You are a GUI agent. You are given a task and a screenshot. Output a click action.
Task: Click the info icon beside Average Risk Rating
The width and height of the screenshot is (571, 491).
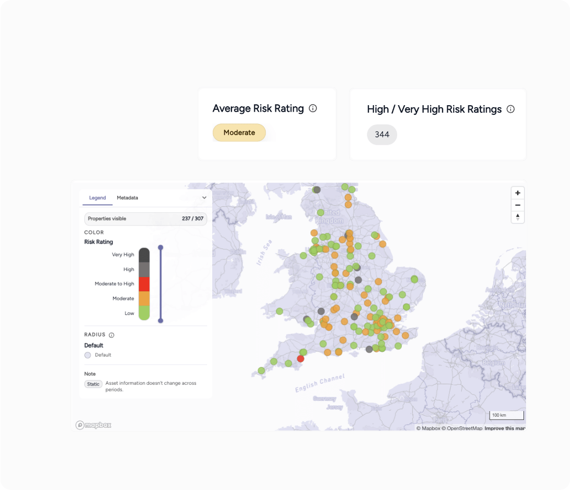click(313, 108)
